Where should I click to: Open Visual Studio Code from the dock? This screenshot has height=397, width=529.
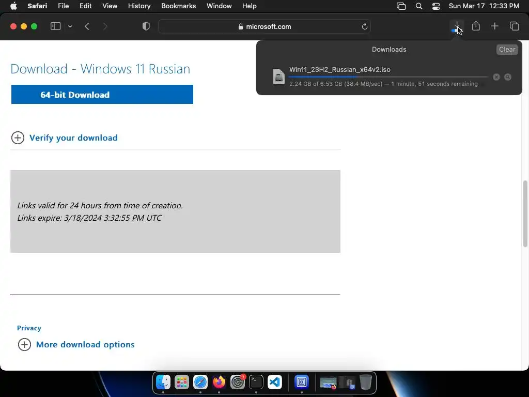click(275, 382)
